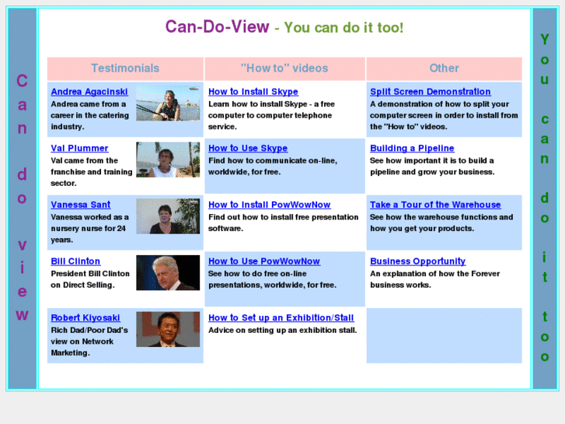Click Vanessa Sant's photo thumbnail
The height and width of the screenshot is (424, 565).
(168, 216)
